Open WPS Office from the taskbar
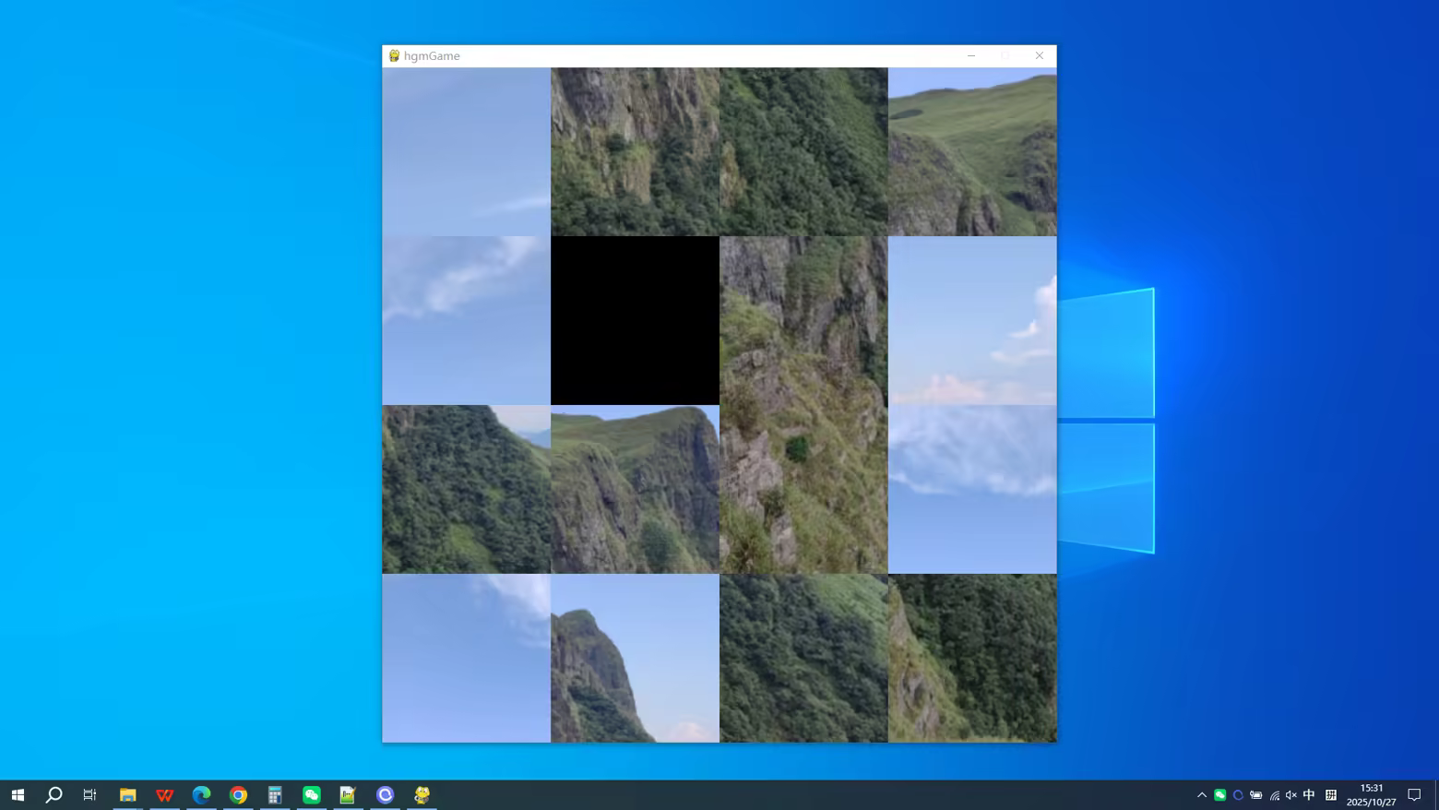Image resolution: width=1439 pixels, height=810 pixels. click(x=165, y=794)
